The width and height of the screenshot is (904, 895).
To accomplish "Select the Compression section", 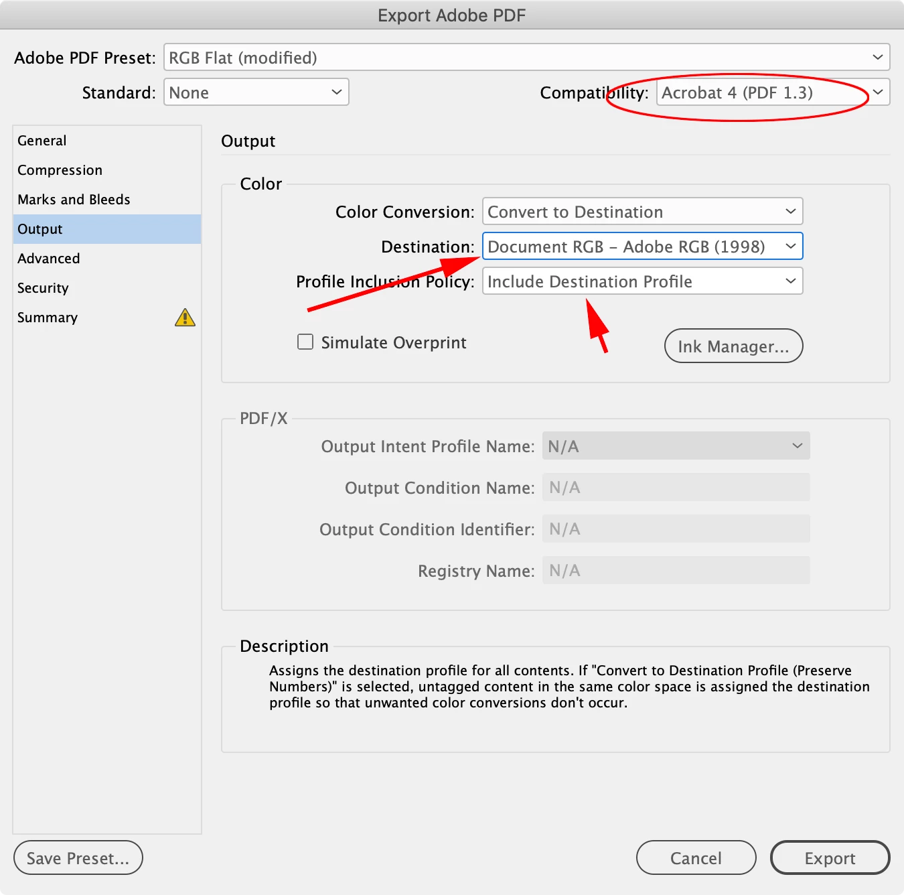I will pyautogui.click(x=107, y=170).
